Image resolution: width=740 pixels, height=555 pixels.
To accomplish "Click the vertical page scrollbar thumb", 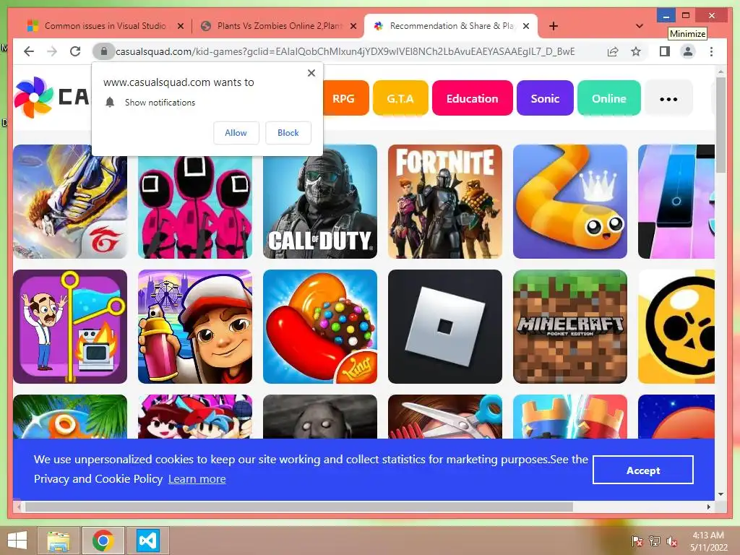I will pyautogui.click(x=720, y=125).
